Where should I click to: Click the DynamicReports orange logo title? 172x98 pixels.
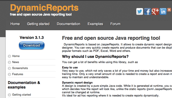[x=44, y=8]
